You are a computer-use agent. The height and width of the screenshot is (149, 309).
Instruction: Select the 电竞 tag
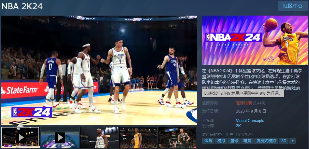pos(247,141)
